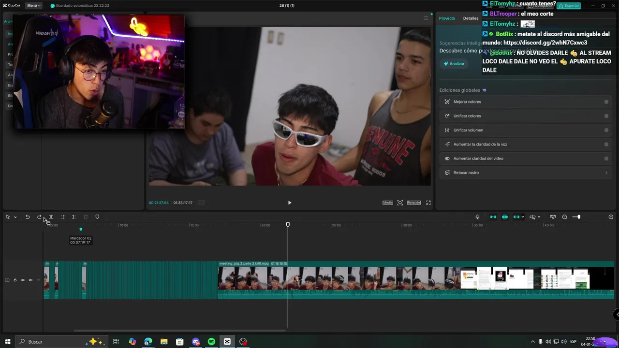
Task: Trim clip right of playhead
Action: tap(74, 217)
